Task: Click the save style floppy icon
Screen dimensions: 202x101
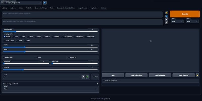Action: point(167,19)
